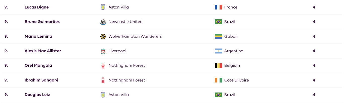The height and width of the screenshot is (103, 347).
Task: Open Lucas Digne's player profile
Action: pyautogui.click(x=37, y=7)
